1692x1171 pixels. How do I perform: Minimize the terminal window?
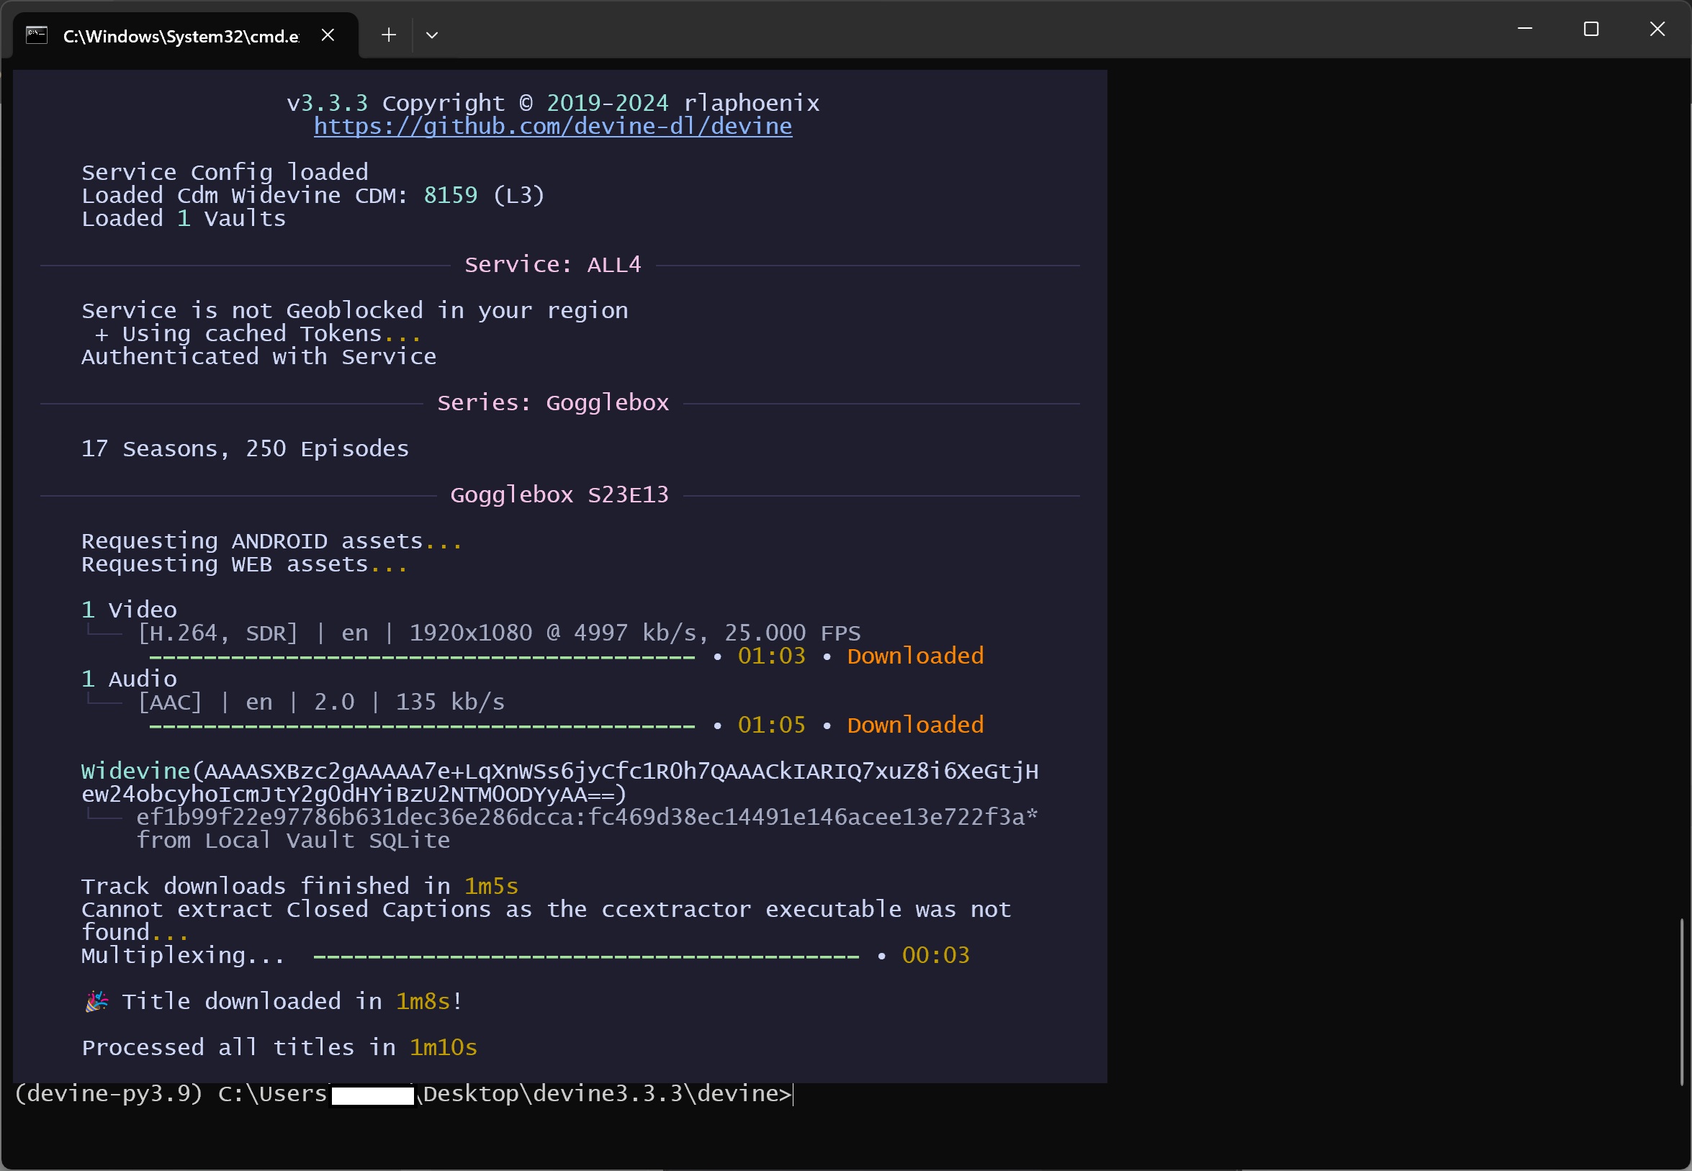tap(1525, 30)
